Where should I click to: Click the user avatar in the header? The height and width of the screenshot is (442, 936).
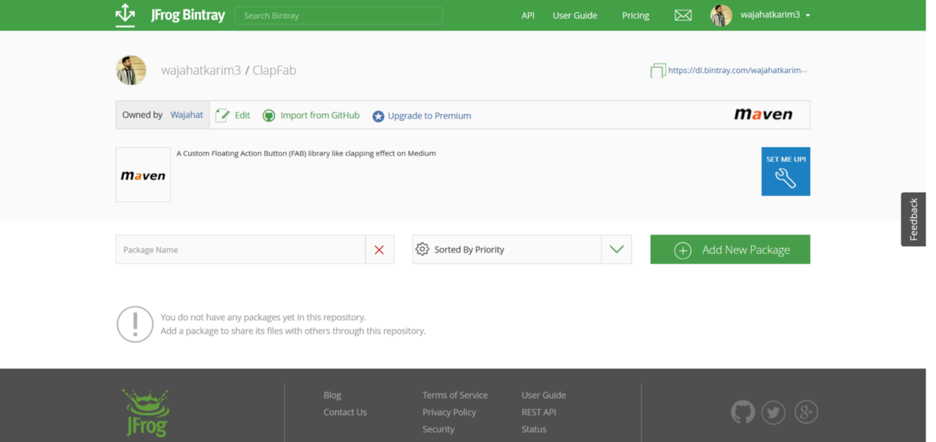click(x=721, y=15)
